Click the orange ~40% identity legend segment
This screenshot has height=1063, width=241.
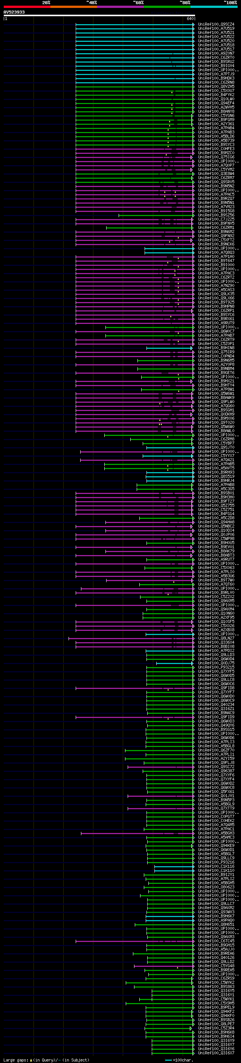74,7
